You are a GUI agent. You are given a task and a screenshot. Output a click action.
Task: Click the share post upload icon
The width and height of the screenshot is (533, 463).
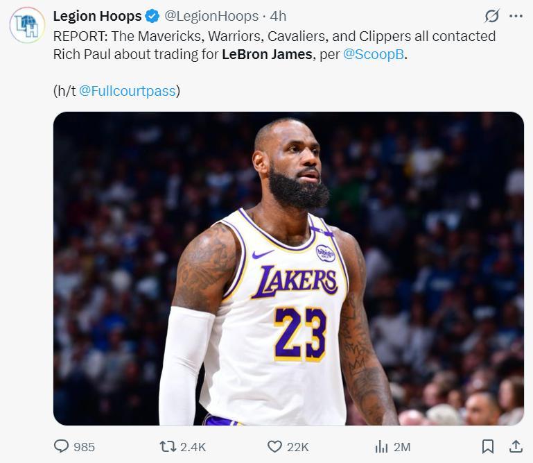point(516,446)
